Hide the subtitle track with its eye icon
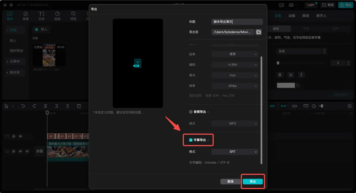The height and width of the screenshot is (193, 356). click(x=20, y=136)
